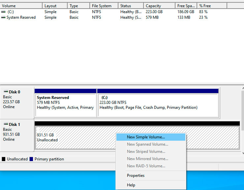Sort by the Capacity column header
The width and height of the screenshot is (244, 190).
coord(159,6)
